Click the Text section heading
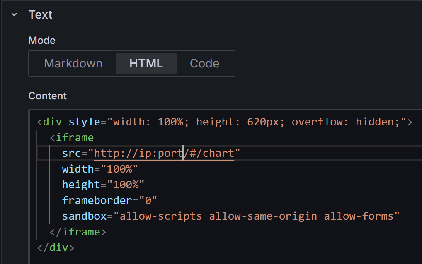 (x=40, y=14)
